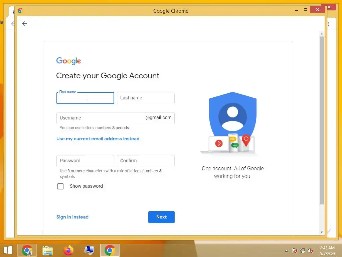Launch Firefox from the taskbar
342x257 pixels.
(68, 250)
